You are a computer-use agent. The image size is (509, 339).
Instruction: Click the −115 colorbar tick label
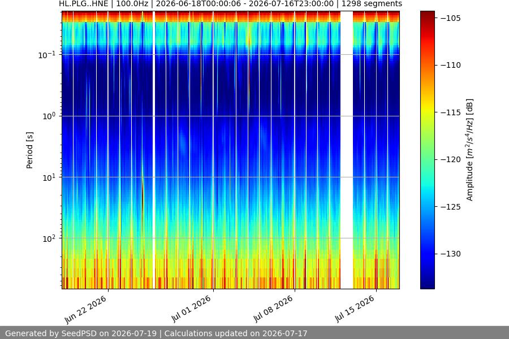pyautogui.click(x=451, y=112)
